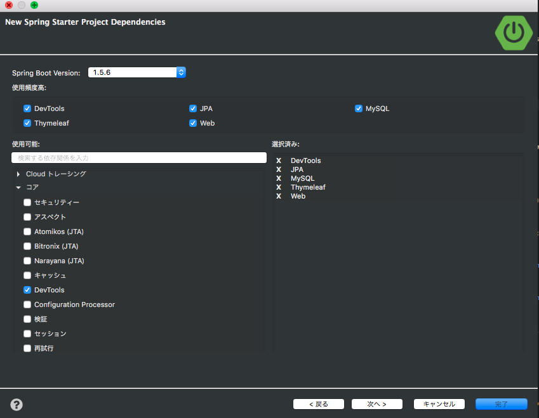Expand the Cloud トレーシング category
The width and height of the screenshot is (539, 418).
pos(18,174)
